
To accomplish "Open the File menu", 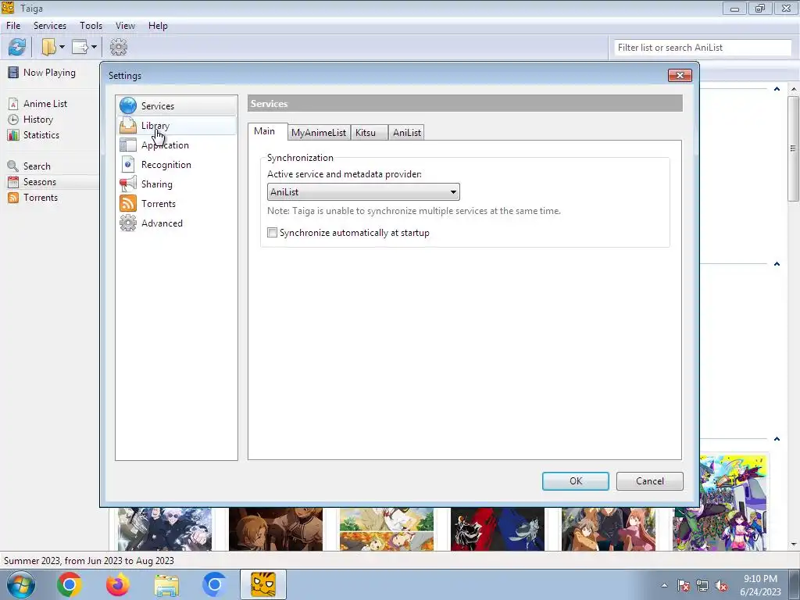I will [x=13, y=26].
